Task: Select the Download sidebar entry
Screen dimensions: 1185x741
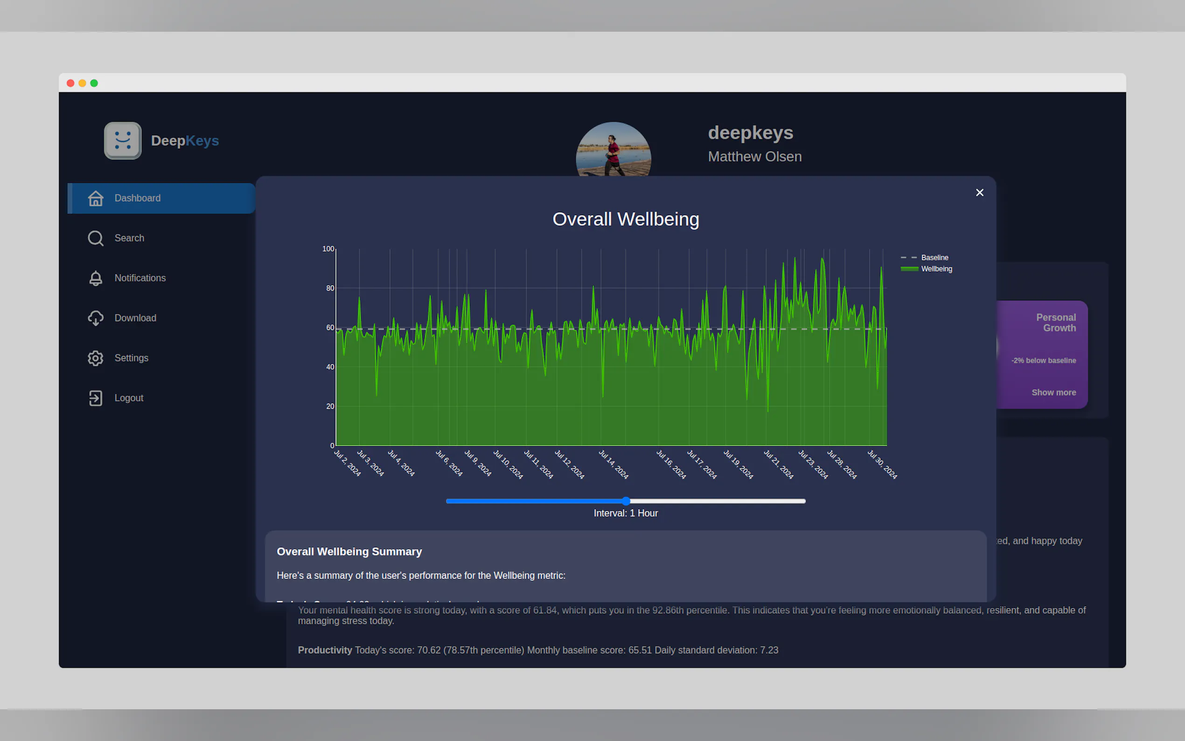Action: 135,318
